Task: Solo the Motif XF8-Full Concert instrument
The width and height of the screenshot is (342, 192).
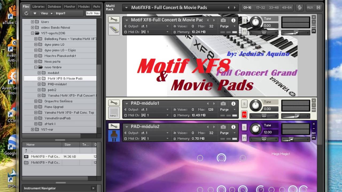Action: [x=244, y=21]
